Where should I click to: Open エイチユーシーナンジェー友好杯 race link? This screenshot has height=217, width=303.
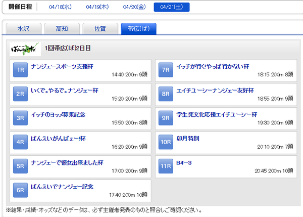pyautogui.click(x=215, y=91)
